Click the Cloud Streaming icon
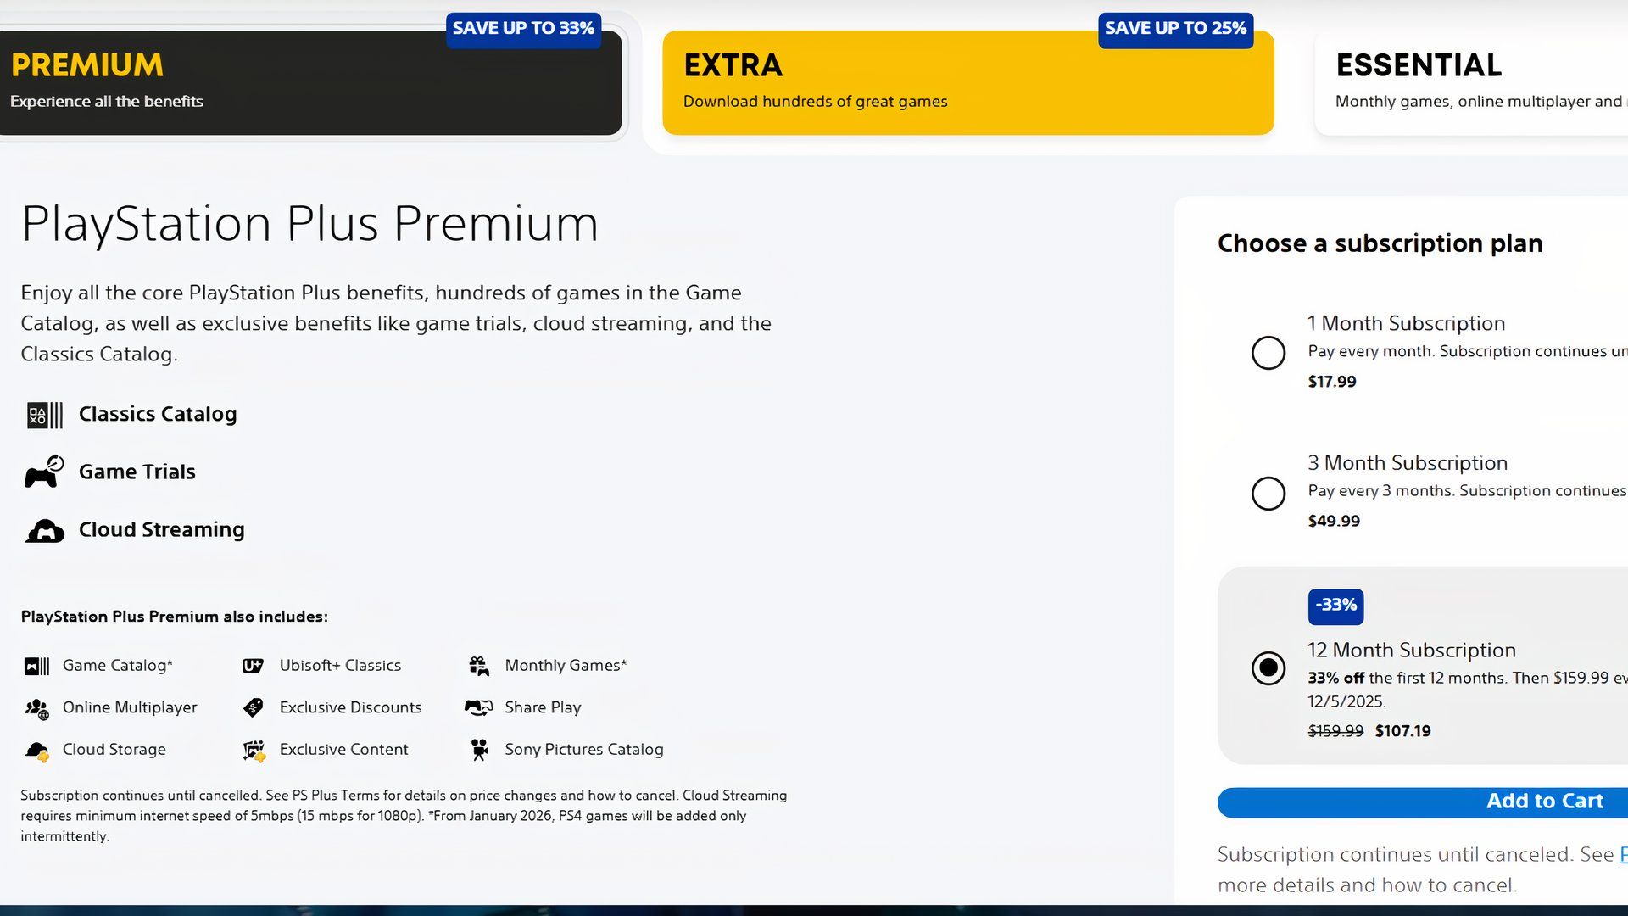 (x=44, y=531)
